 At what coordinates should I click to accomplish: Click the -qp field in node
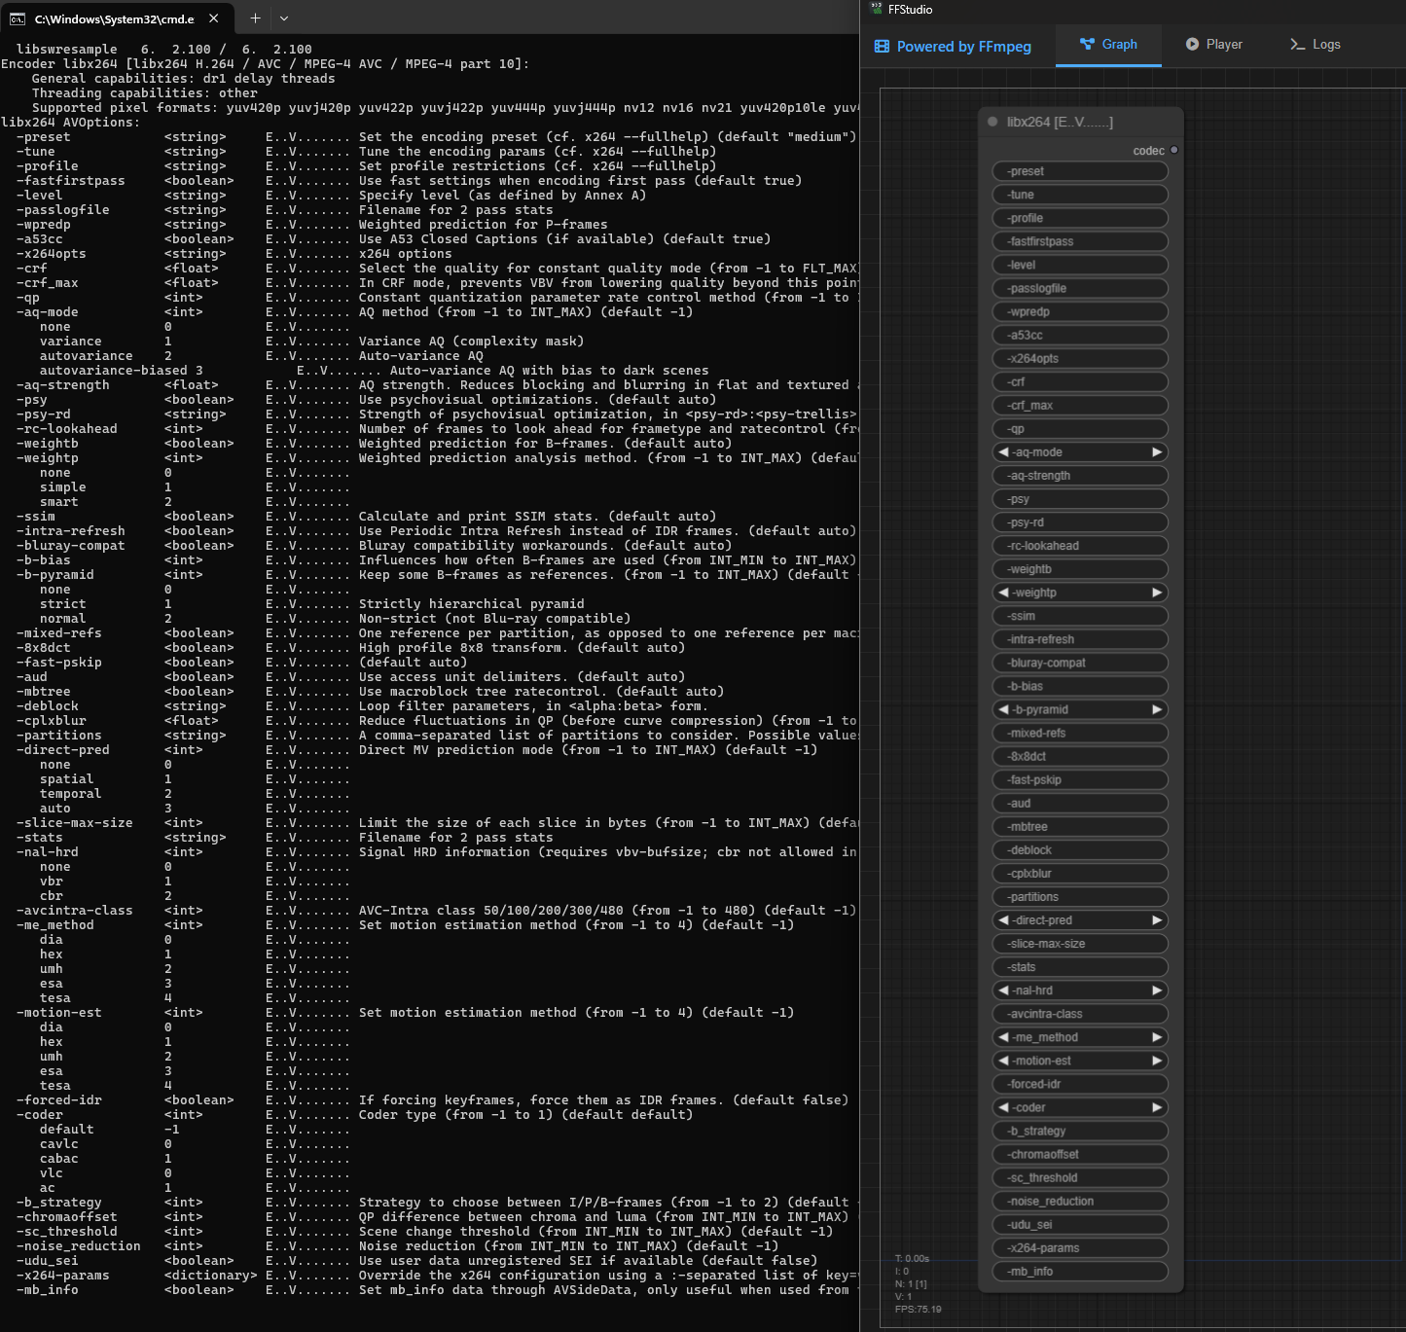tap(1080, 428)
